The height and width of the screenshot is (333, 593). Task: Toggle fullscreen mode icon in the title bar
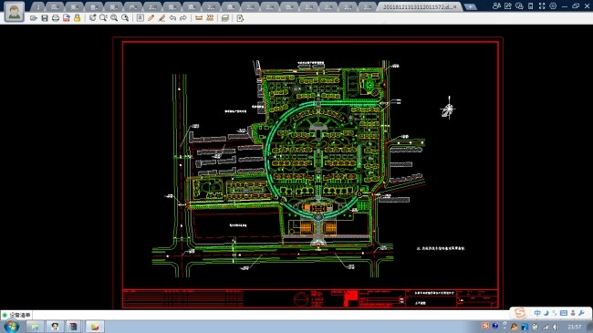pyautogui.click(x=542, y=6)
